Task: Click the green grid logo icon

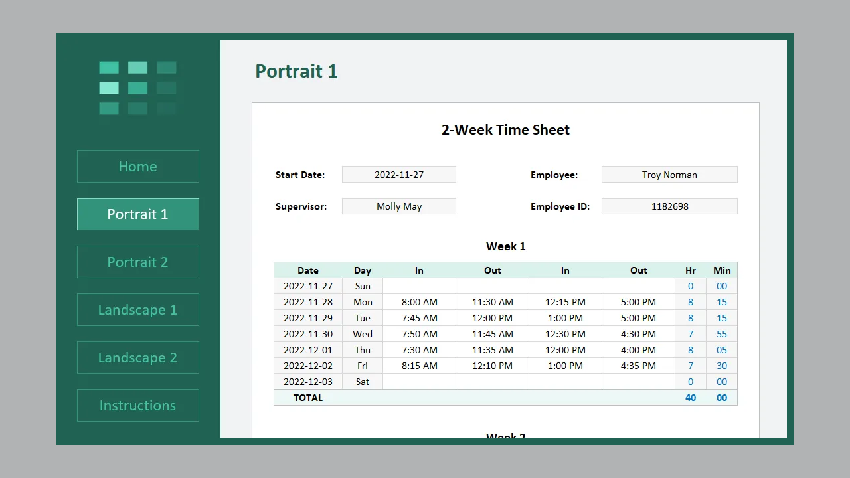Action: [x=137, y=88]
